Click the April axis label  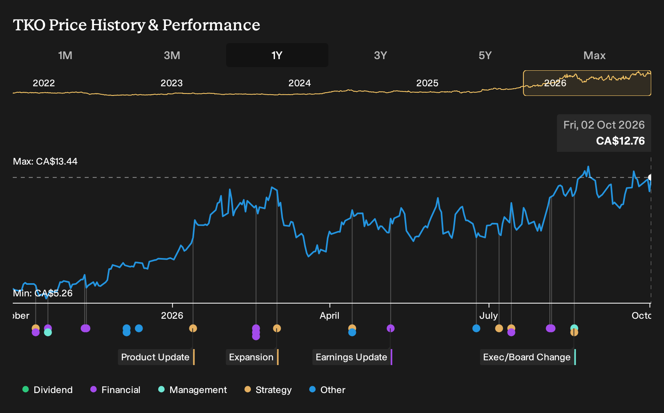330,316
